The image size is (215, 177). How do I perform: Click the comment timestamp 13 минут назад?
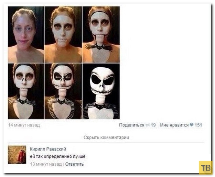46,164
